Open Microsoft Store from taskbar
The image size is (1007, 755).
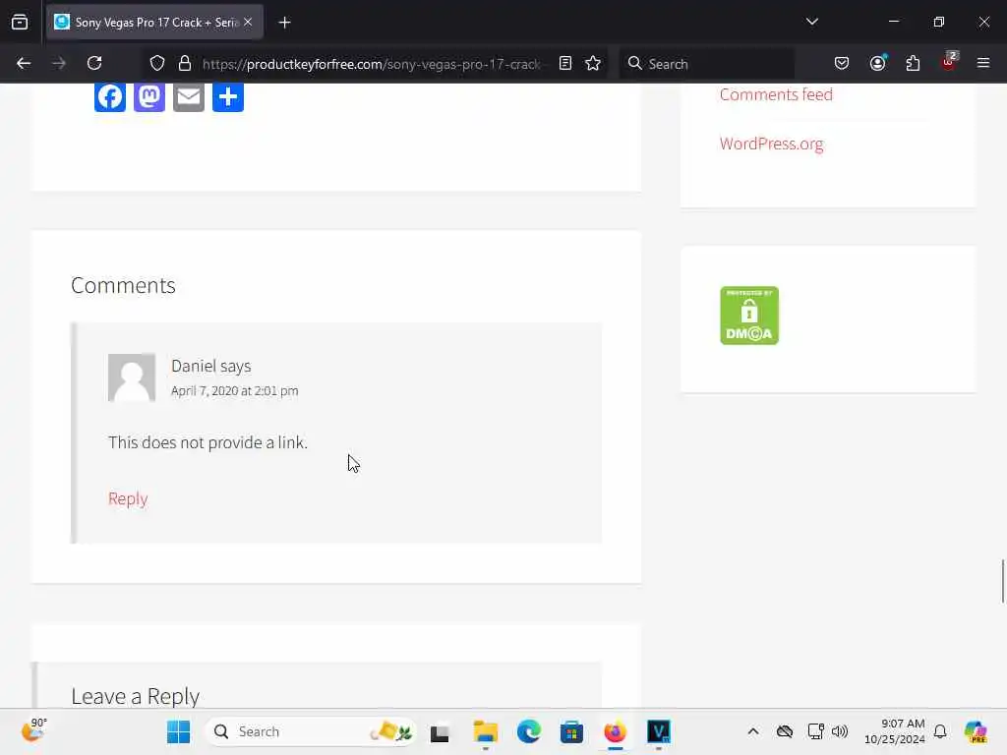pyautogui.click(x=571, y=731)
